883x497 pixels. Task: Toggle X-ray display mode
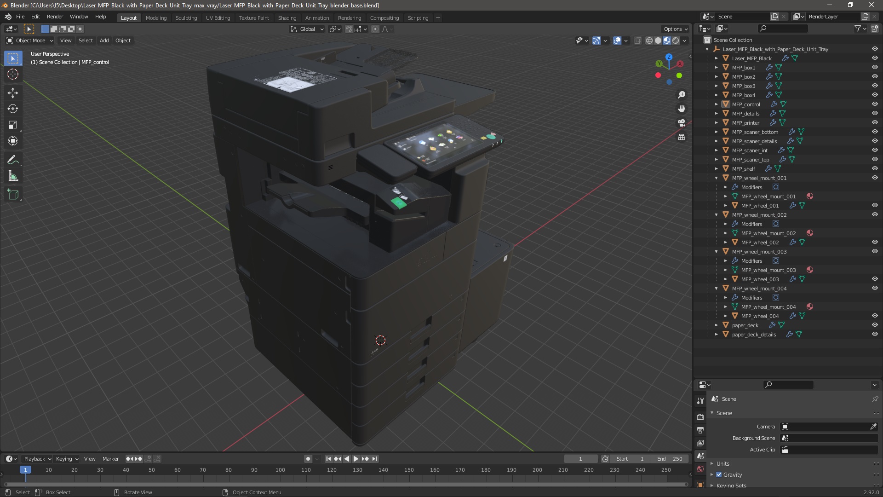637,40
